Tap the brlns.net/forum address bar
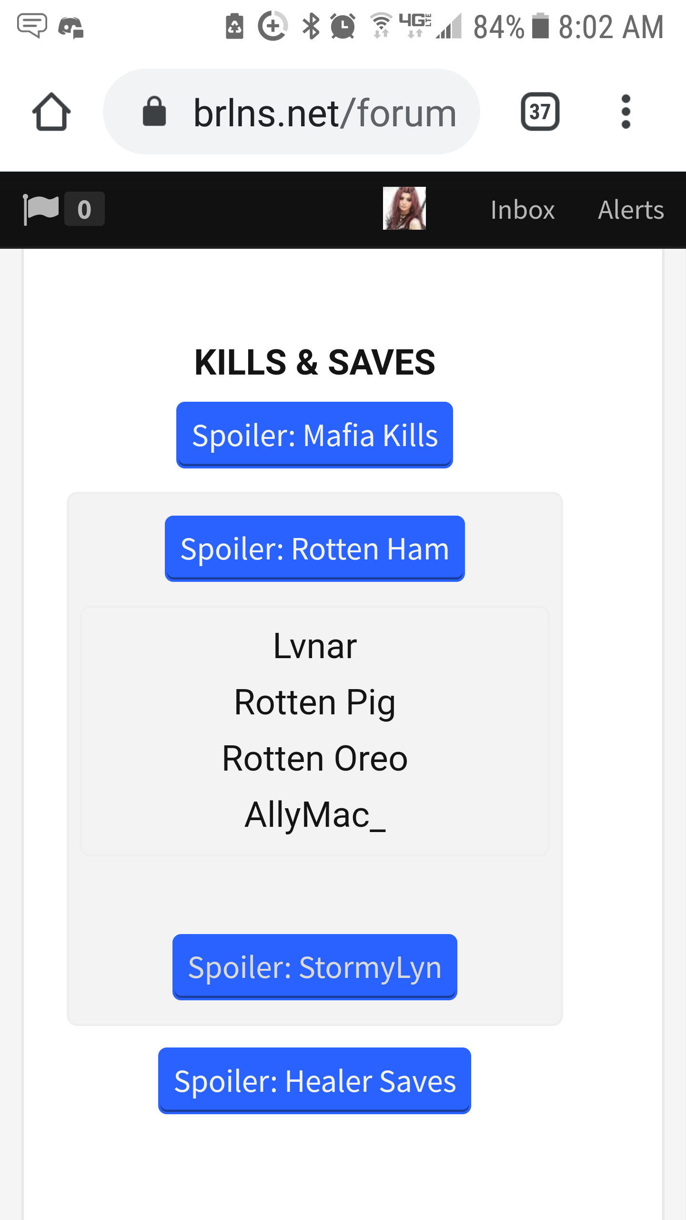Screen dimensions: 686x1220 (x=292, y=112)
